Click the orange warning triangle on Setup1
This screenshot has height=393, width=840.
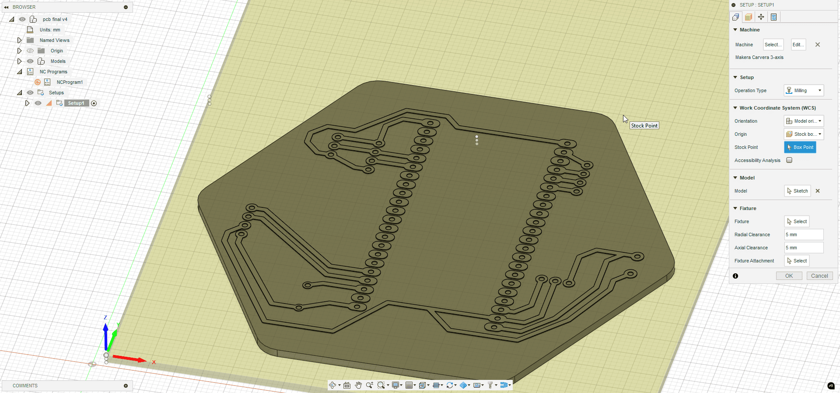pyautogui.click(x=49, y=103)
